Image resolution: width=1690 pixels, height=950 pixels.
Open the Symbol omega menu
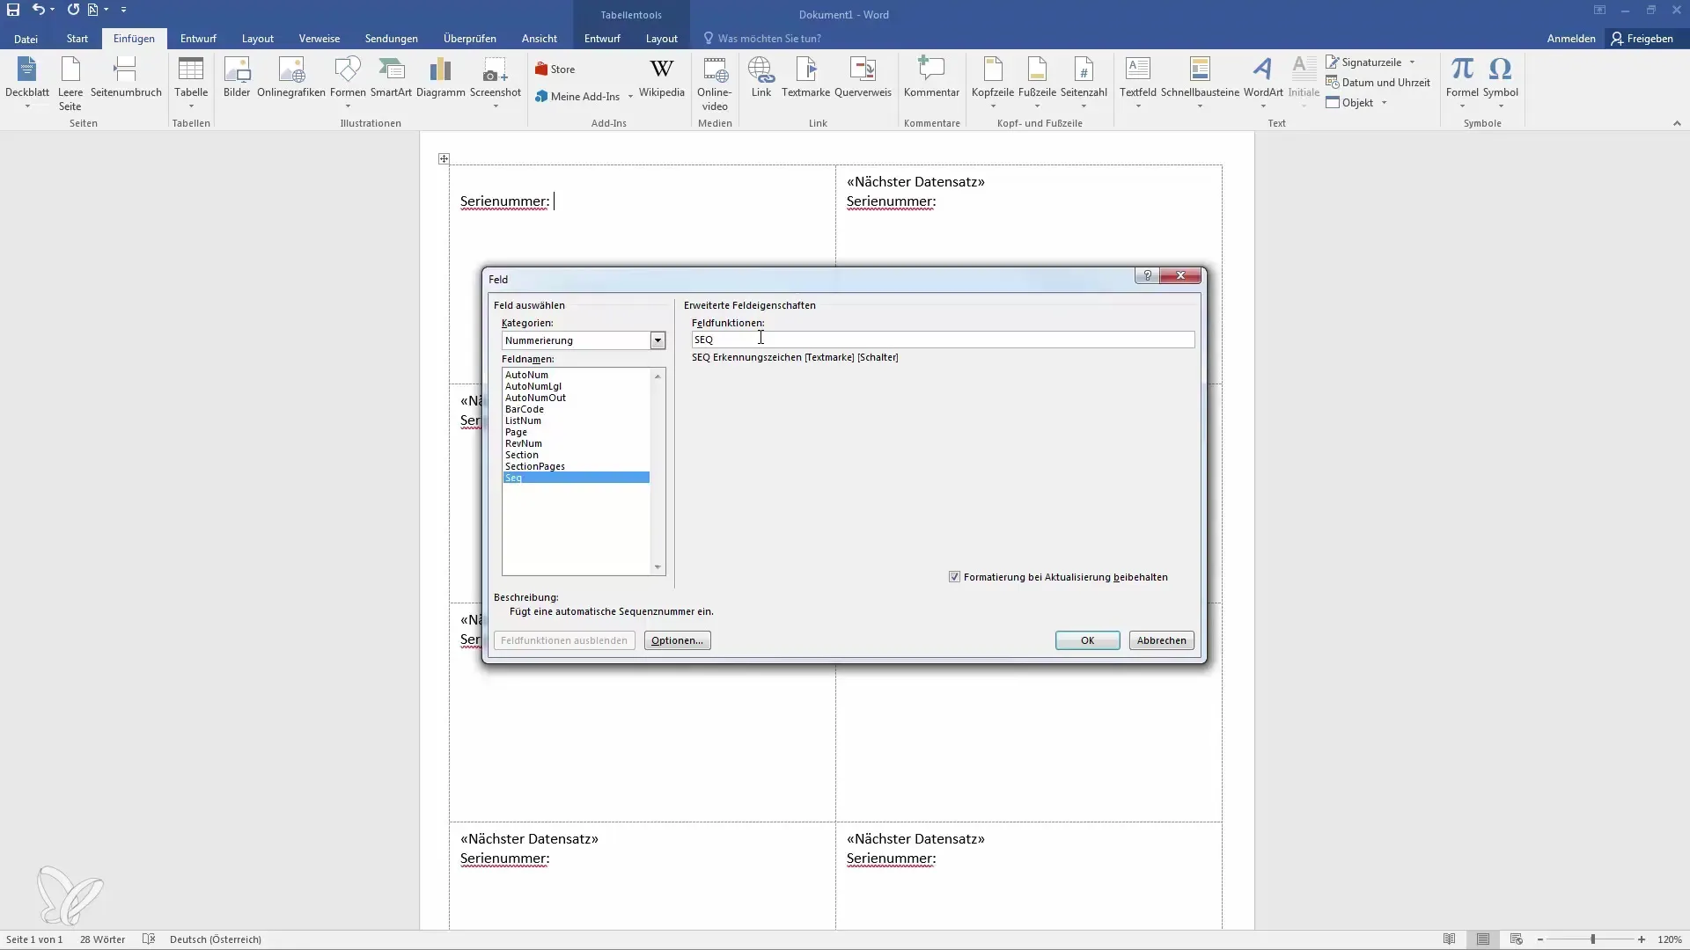pos(1501,83)
